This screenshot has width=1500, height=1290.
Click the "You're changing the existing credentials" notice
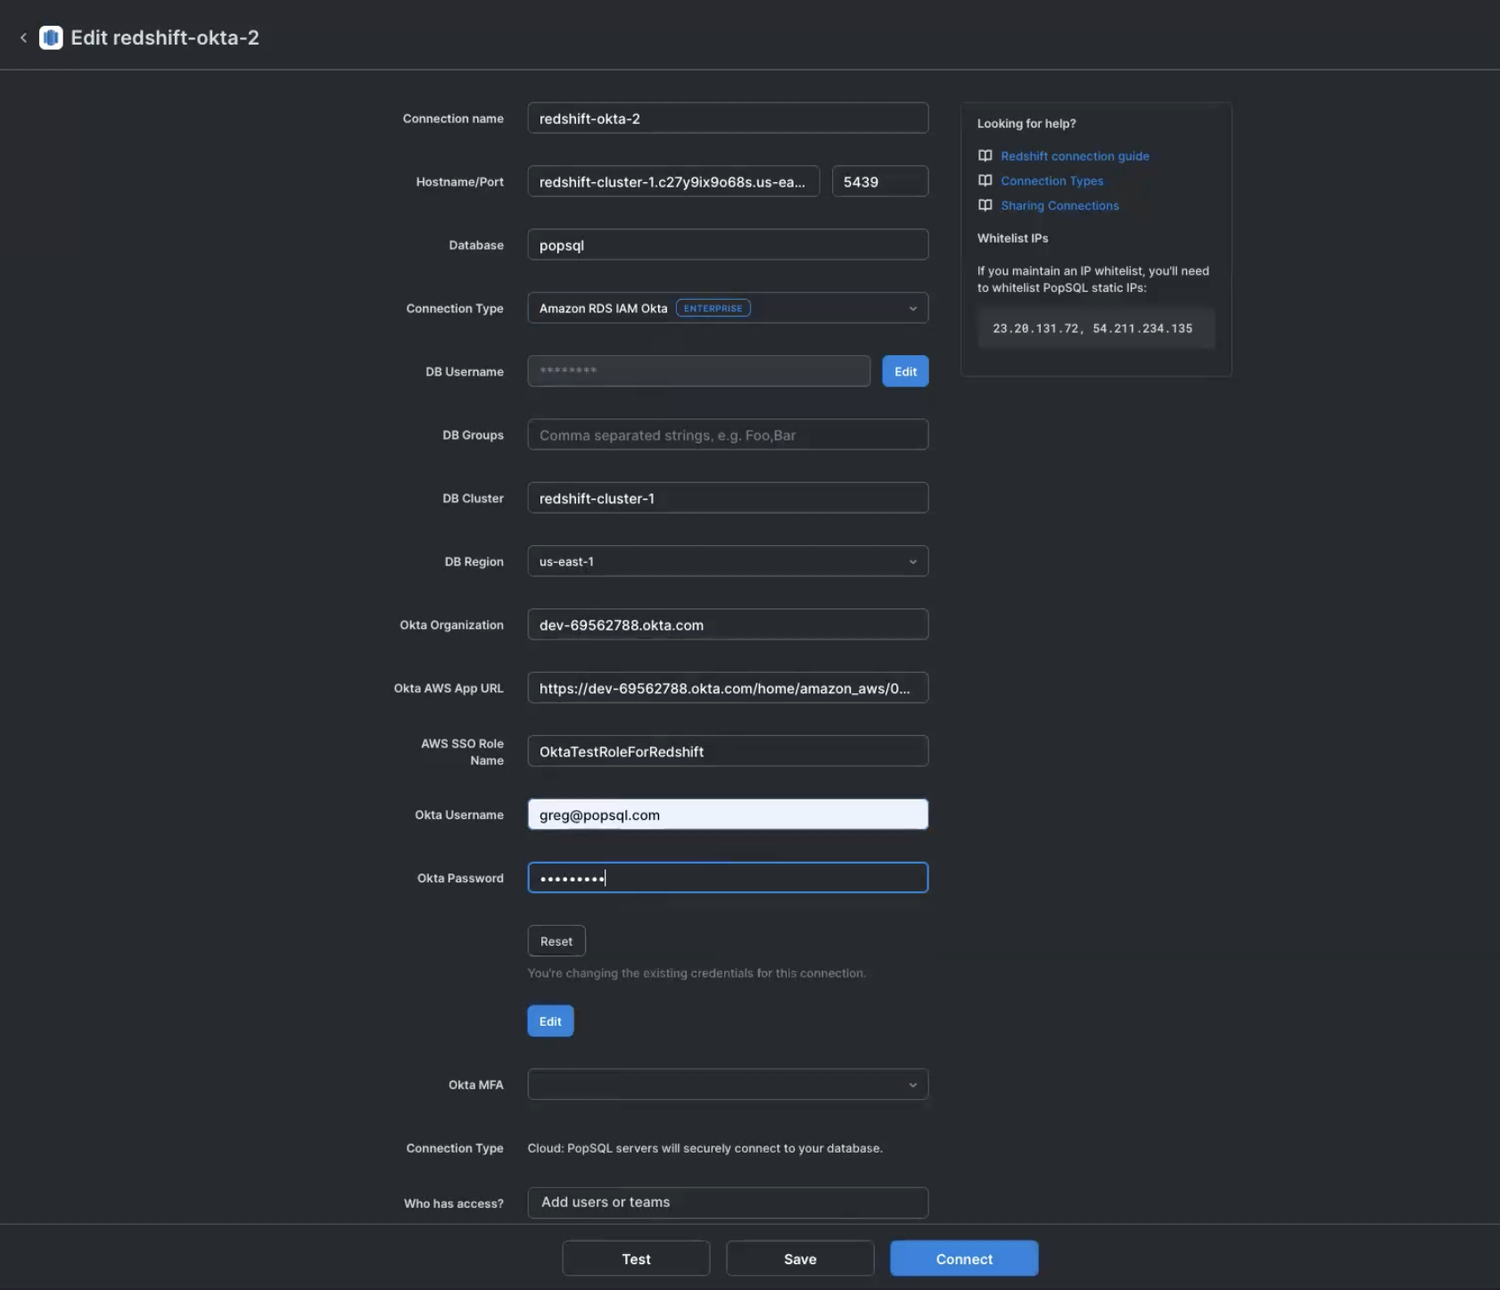696,973
